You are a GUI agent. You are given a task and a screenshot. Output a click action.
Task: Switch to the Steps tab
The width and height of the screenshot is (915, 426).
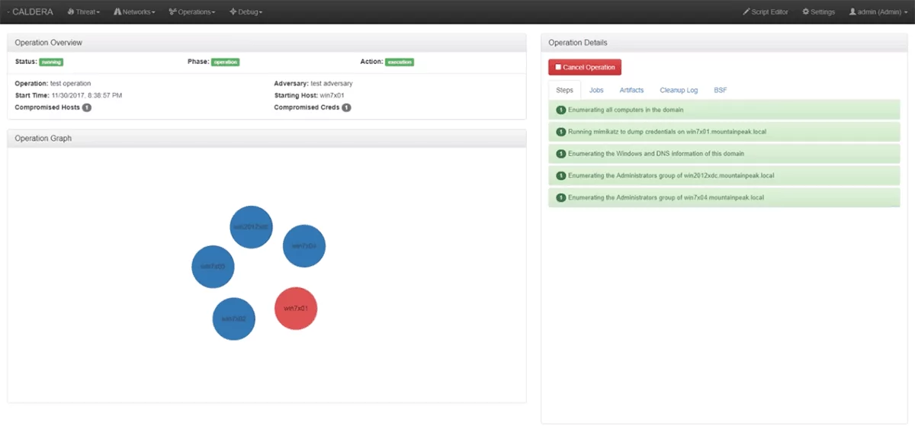pos(564,90)
